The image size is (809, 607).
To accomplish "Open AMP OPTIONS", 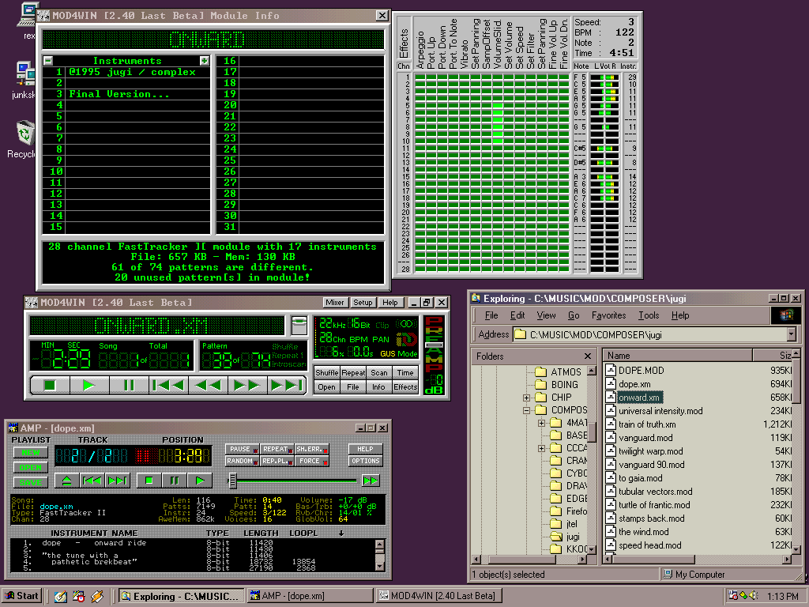I will (365, 461).
